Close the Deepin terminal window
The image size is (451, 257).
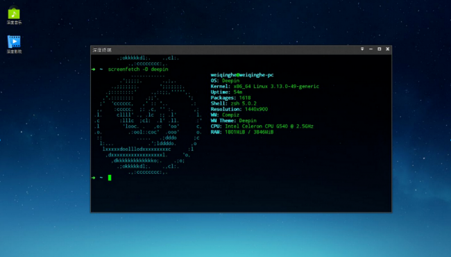click(x=387, y=49)
